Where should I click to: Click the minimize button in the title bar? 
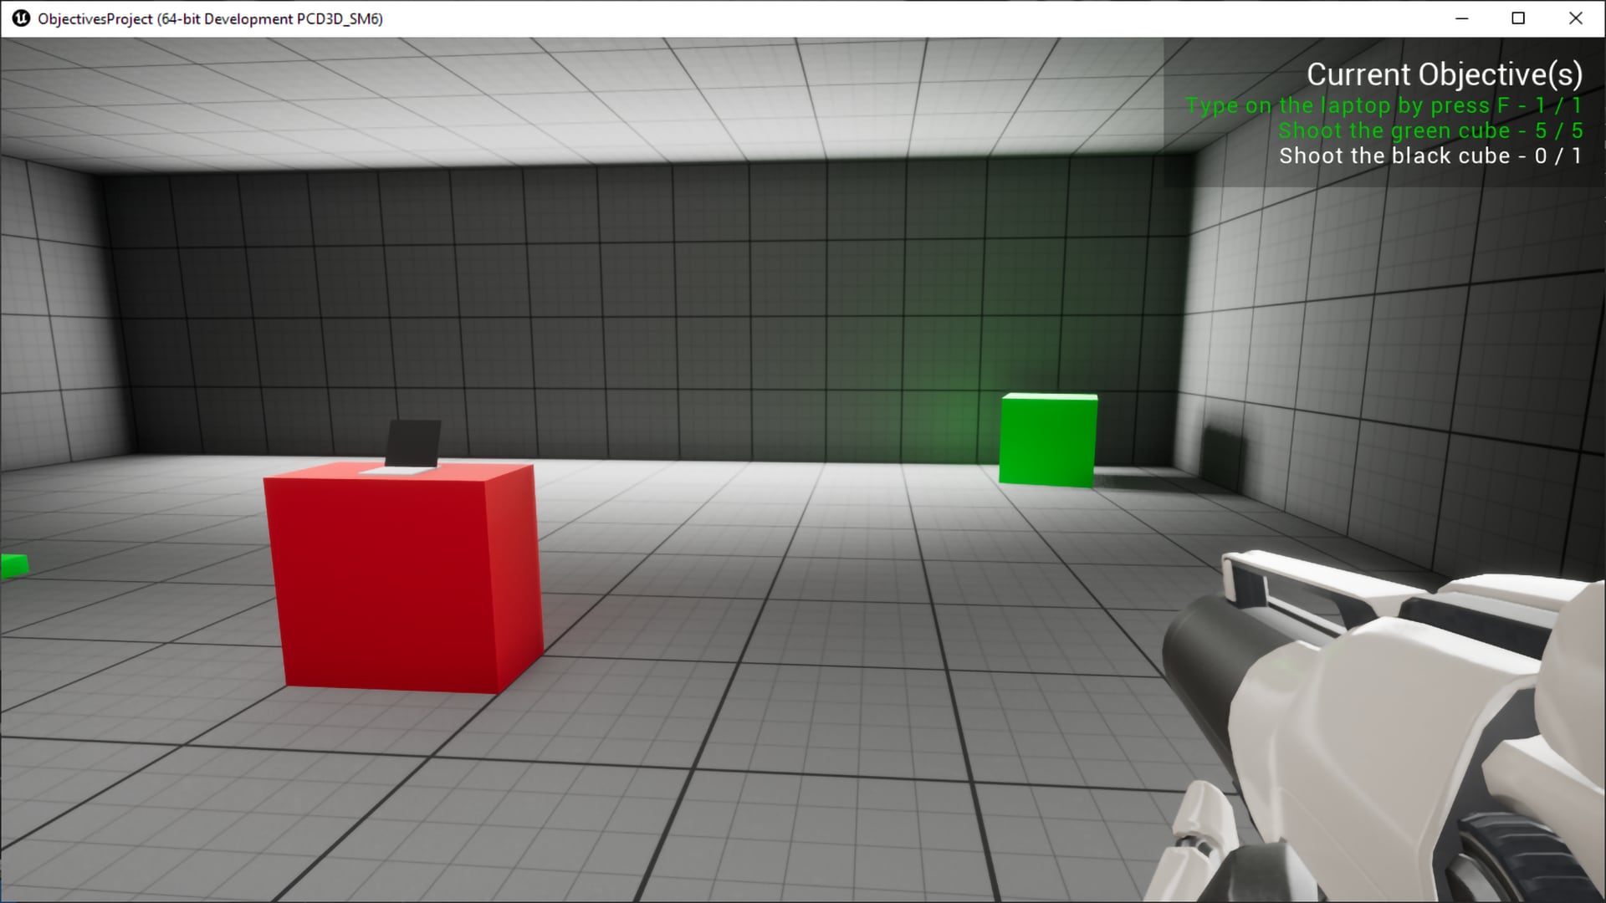coord(1461,18)
